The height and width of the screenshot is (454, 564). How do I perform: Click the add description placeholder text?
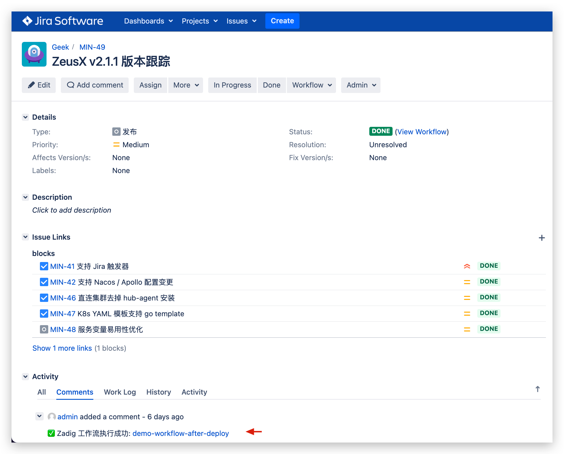tap(72, 210)
